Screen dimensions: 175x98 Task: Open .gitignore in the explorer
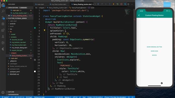[13, 61]
